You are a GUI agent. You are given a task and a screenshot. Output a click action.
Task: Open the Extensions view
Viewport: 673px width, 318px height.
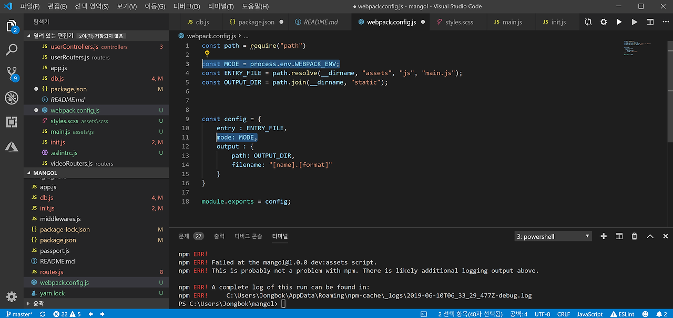12,122
